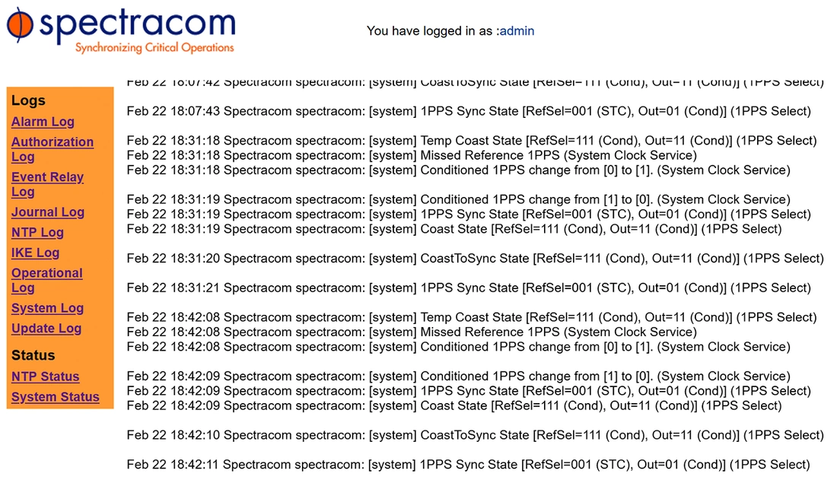Click the Logs section heading
Image resolution: width=837 pixels, height=483 pixels.
pyautogui.click(x=28, y=100)
